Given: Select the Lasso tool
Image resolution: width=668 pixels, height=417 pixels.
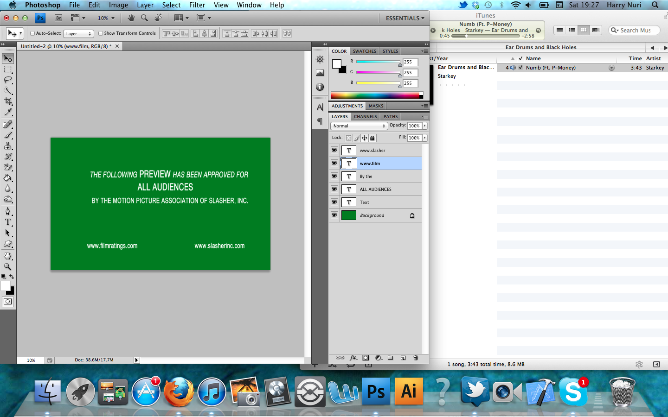Looking at the screenshot, I should point(8,80).
